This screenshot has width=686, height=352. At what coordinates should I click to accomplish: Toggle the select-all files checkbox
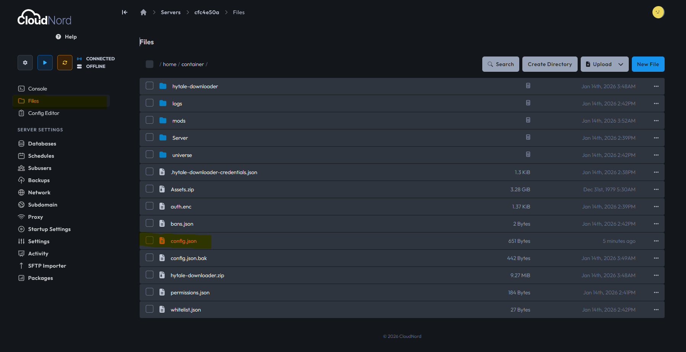(150, 64)
